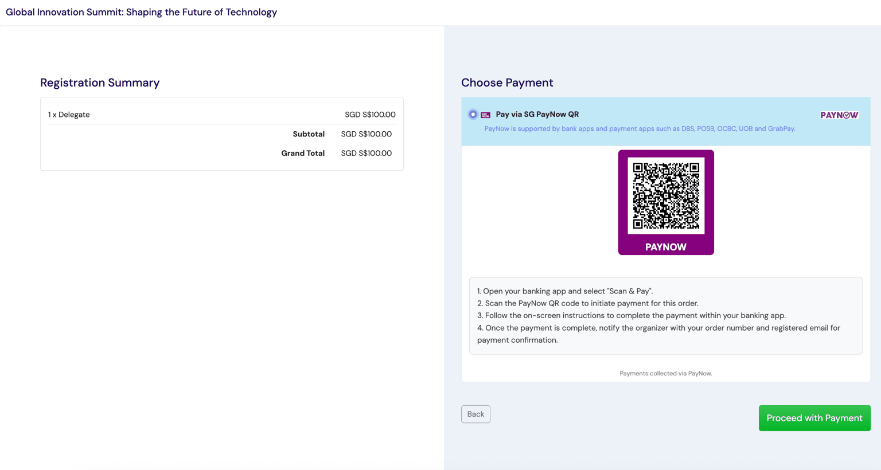This screenshot has height=470, width=881.
Task: Click the 1 x Delegate line item
Action: point(69,115)
